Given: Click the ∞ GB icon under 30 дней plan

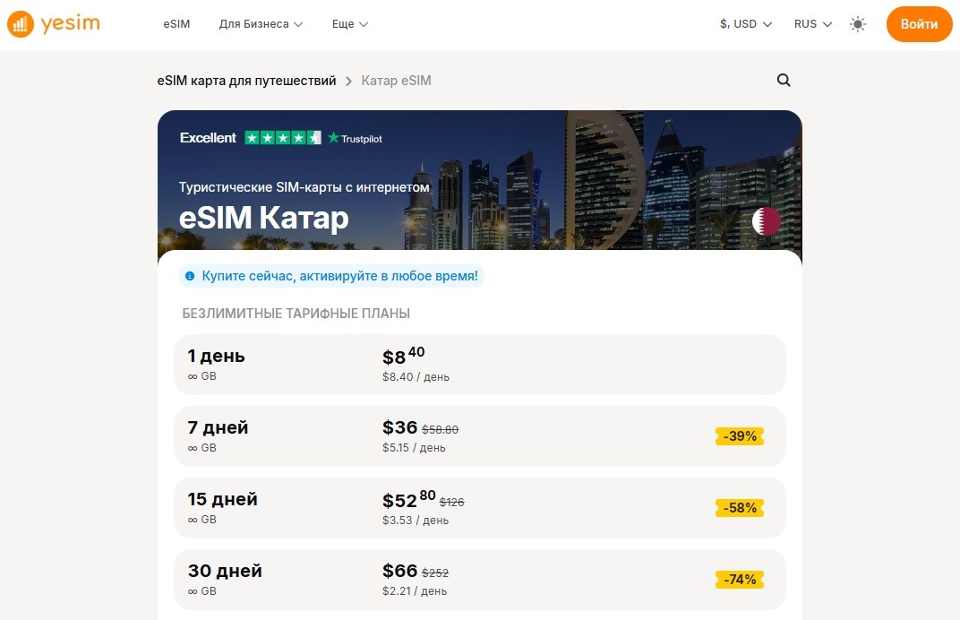Looking at the screenshot, I should (x=193, y=591).
